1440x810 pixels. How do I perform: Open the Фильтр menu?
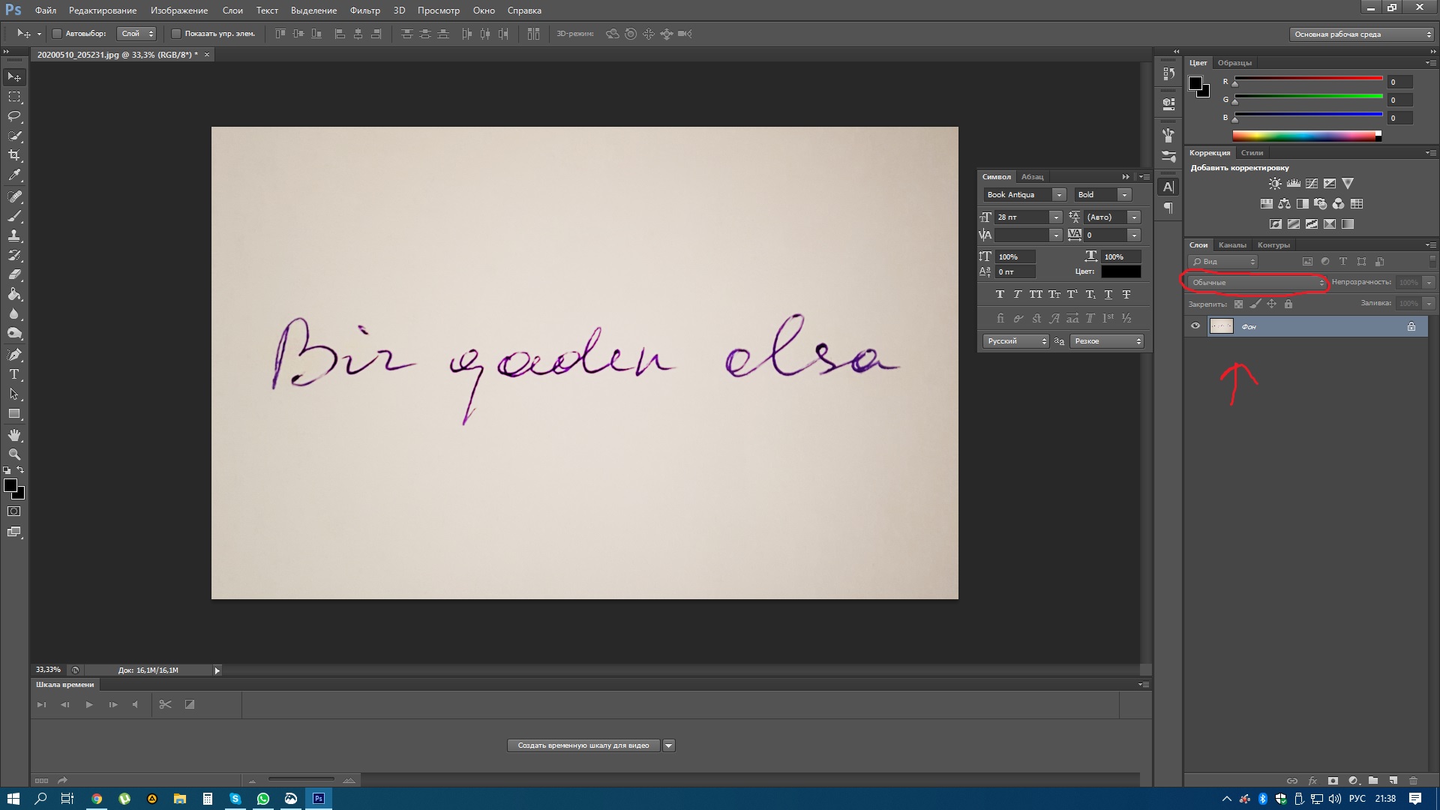(x=364, y=10)
